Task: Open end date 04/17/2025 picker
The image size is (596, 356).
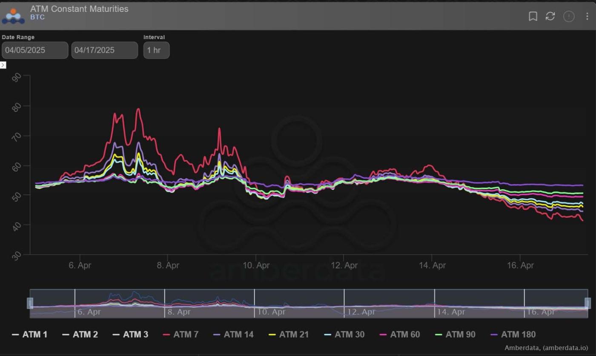Action: (104, 50)
